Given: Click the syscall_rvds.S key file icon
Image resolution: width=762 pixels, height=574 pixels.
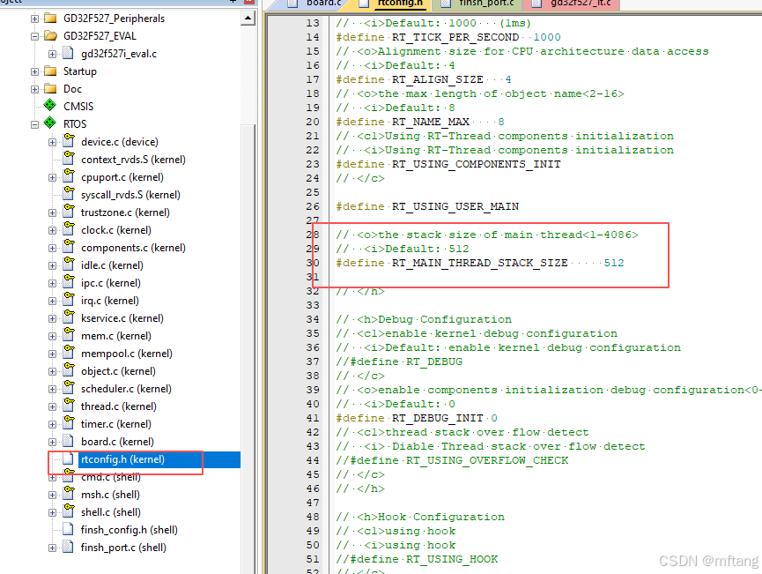Looking at the screenshot, I should [x=69, y=193].
